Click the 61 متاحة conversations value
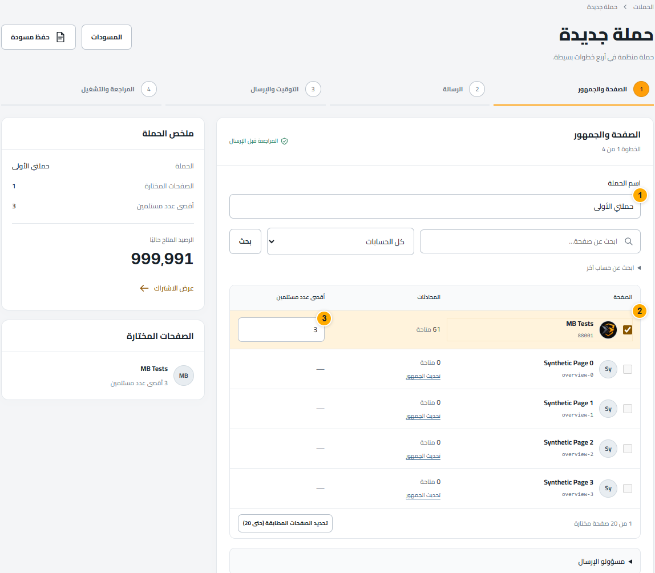Image resolution: width=655 pixels, height=573 pixels. [x=428, y=330]
